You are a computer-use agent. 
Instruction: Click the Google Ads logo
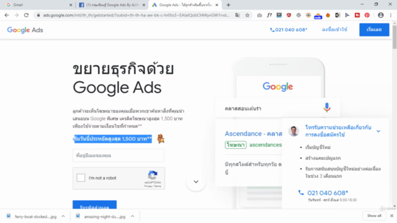pos(25,30)
